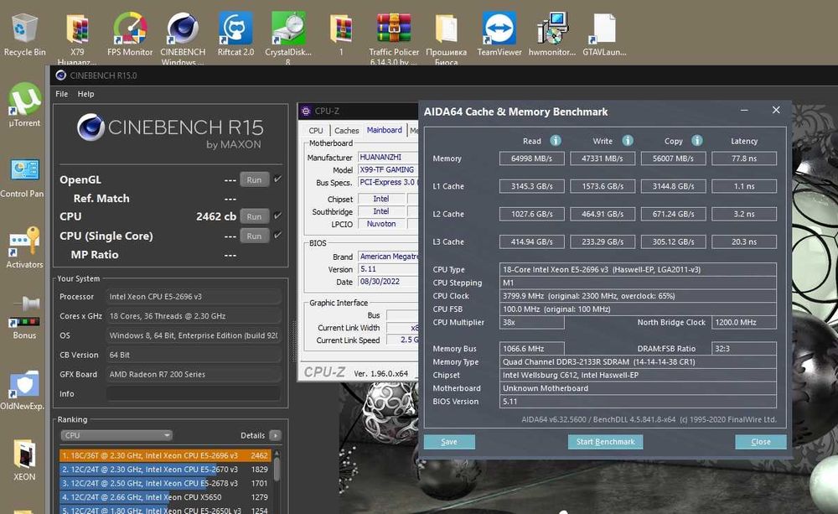Click Memory Write value 47331 MB/s
The height and width of the screenshot is (514, 838).
(603, 158)
